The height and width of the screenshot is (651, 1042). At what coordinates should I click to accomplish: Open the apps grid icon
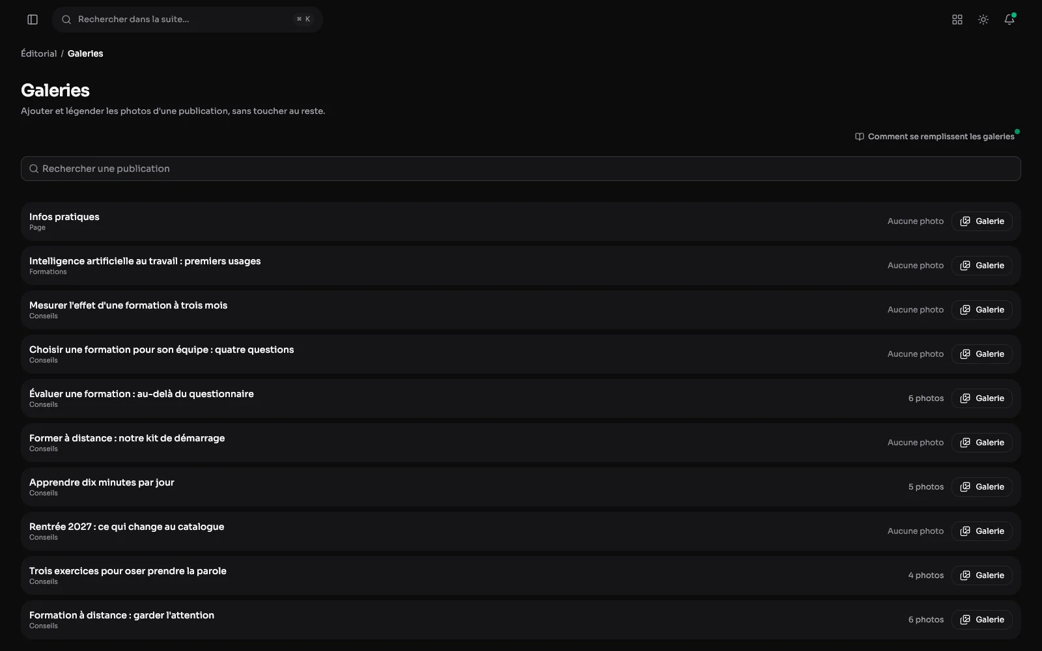pos(957,20)
